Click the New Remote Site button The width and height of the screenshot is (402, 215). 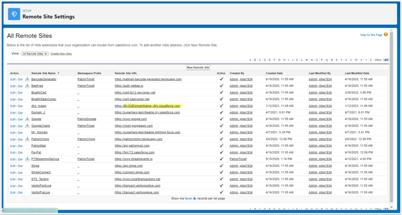(x=198, y=67)
